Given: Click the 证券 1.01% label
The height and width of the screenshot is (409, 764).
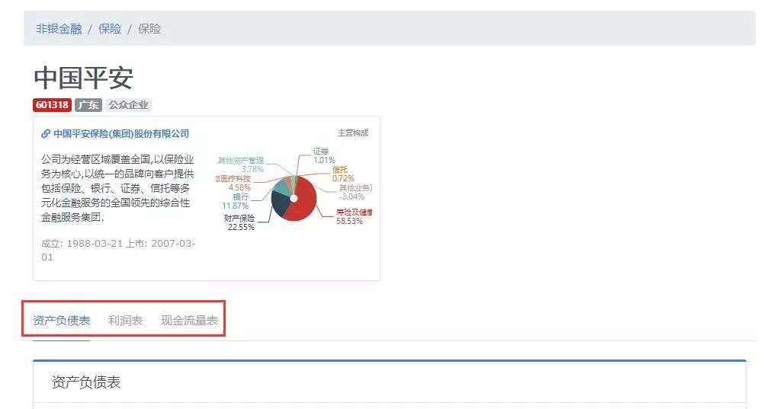Looking at the screenshot, I should click(x=324, y=156).
